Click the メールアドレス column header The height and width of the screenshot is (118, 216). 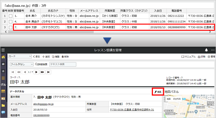[89, 11]
